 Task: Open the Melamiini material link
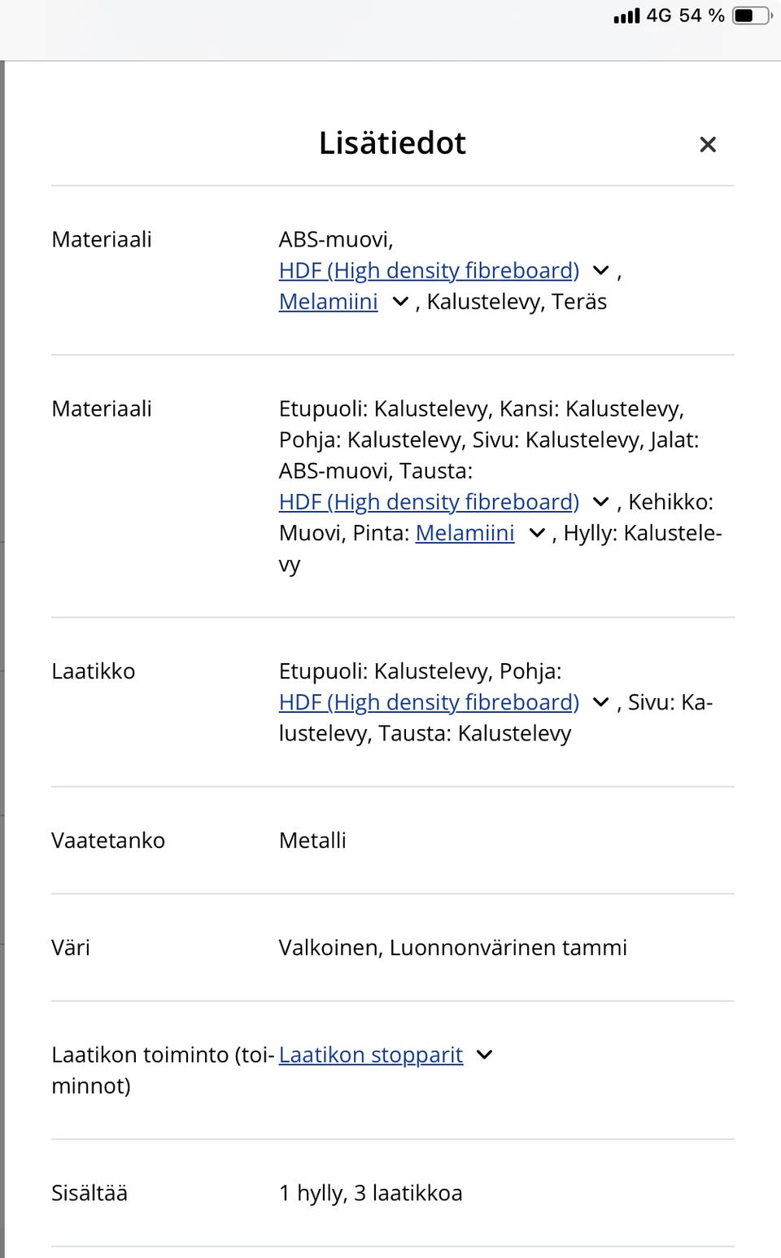328,301
